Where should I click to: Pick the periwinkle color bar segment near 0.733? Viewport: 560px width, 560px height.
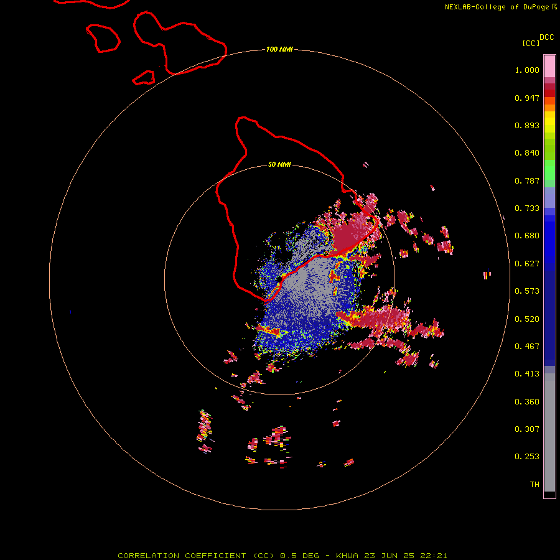(549, 198)
